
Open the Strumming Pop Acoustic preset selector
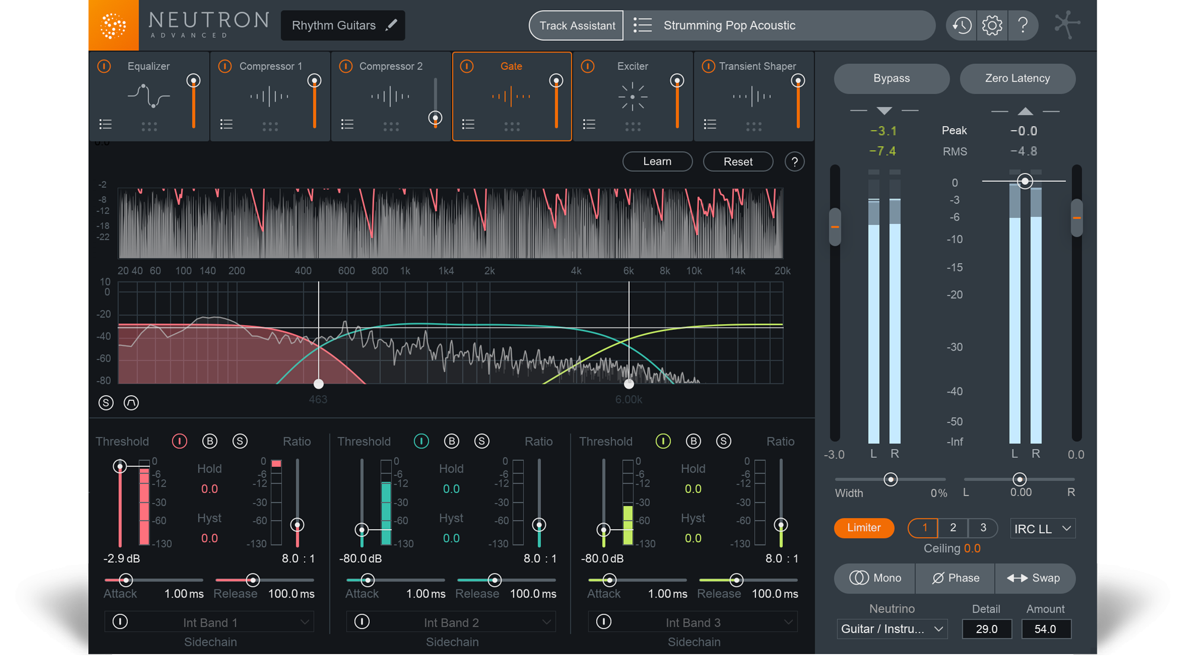pyautogui.click(x=779, y=25)
